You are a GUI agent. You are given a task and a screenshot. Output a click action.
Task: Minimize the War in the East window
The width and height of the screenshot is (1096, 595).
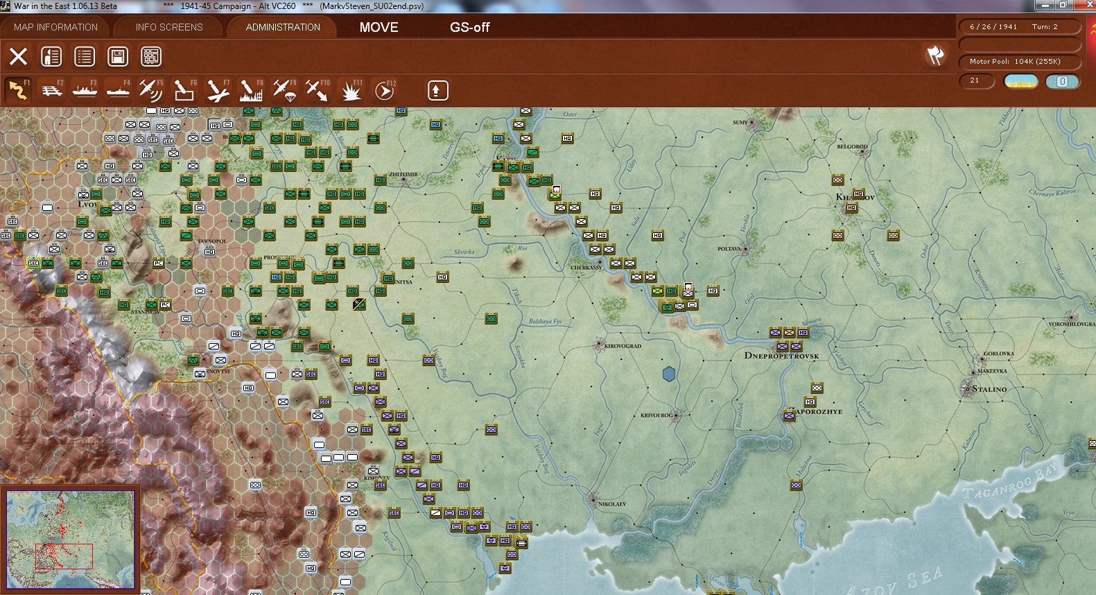coord(1045,6)
